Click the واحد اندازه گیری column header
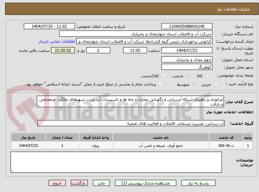Screen dimensions: 259x192 tap(96, 137)
